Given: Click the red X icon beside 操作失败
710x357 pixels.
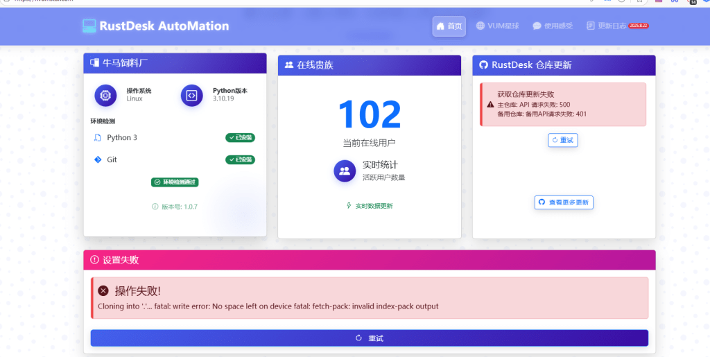Looking at the screenshot, I should 103,291.
